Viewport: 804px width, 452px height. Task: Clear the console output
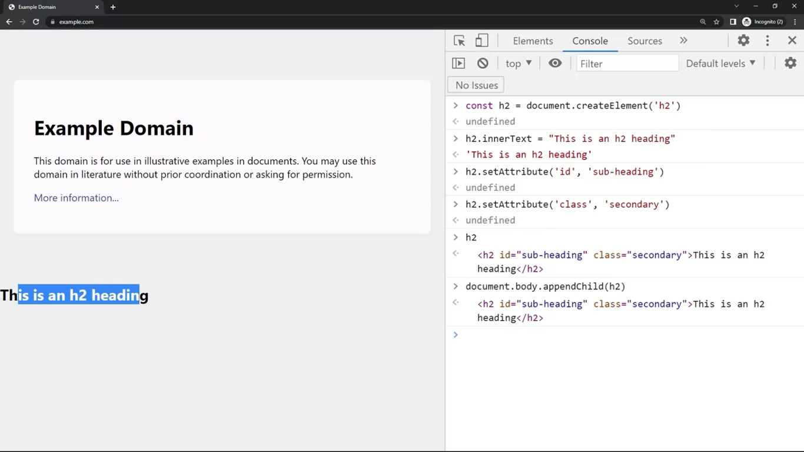coord(483,64)
